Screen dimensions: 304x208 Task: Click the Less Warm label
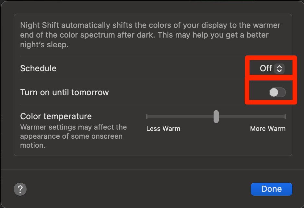click(163, 129)
